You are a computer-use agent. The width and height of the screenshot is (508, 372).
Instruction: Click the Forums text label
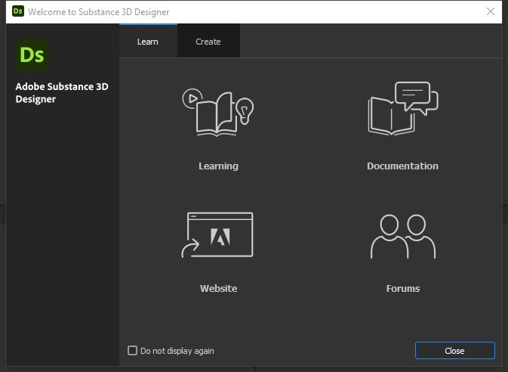click(402, 289)
